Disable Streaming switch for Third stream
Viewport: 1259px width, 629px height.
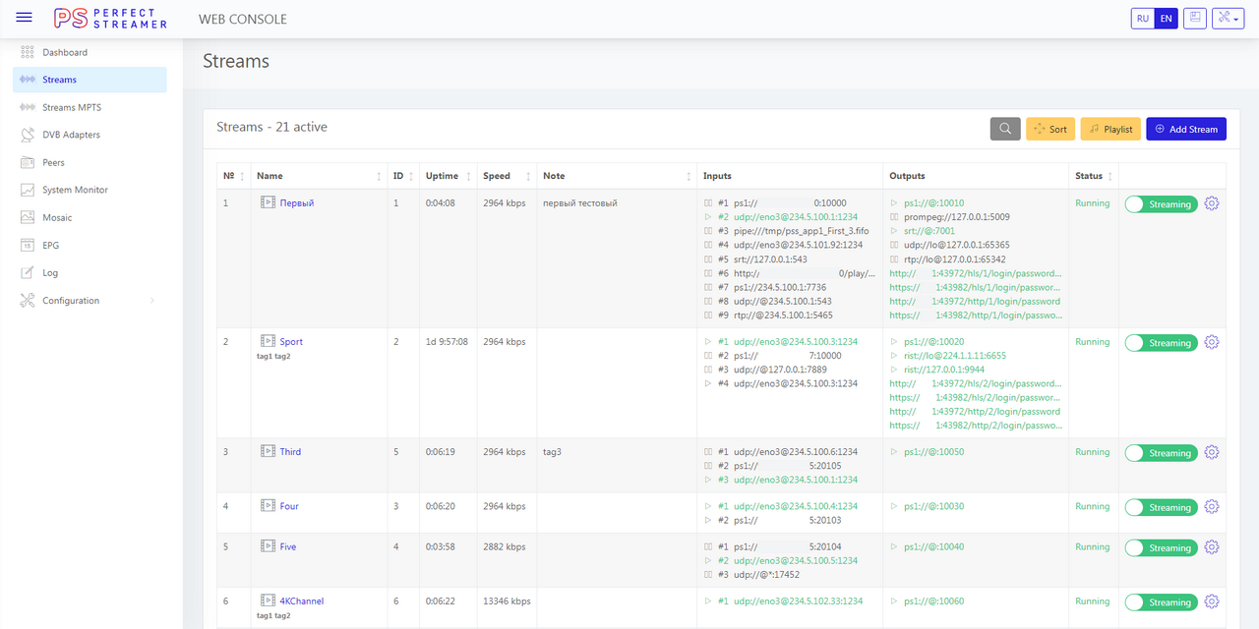[1161, 453]
